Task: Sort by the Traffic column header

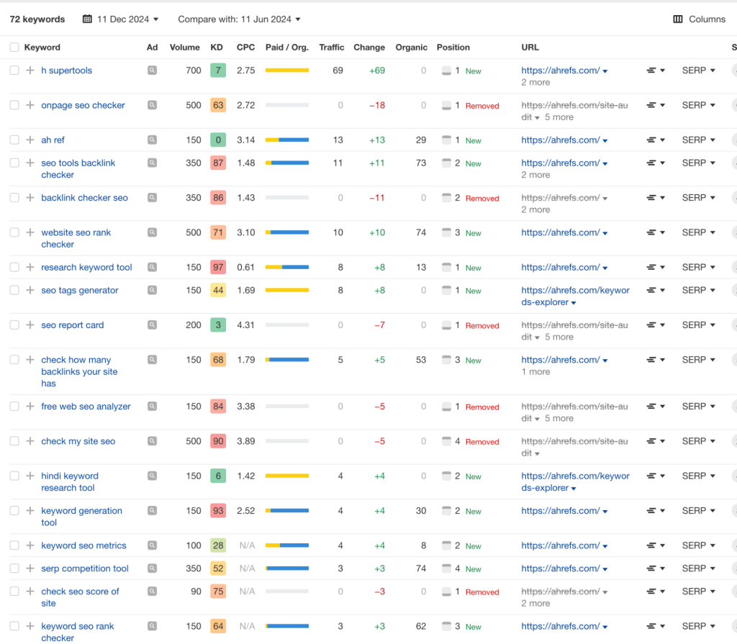Action: [331, 47]
